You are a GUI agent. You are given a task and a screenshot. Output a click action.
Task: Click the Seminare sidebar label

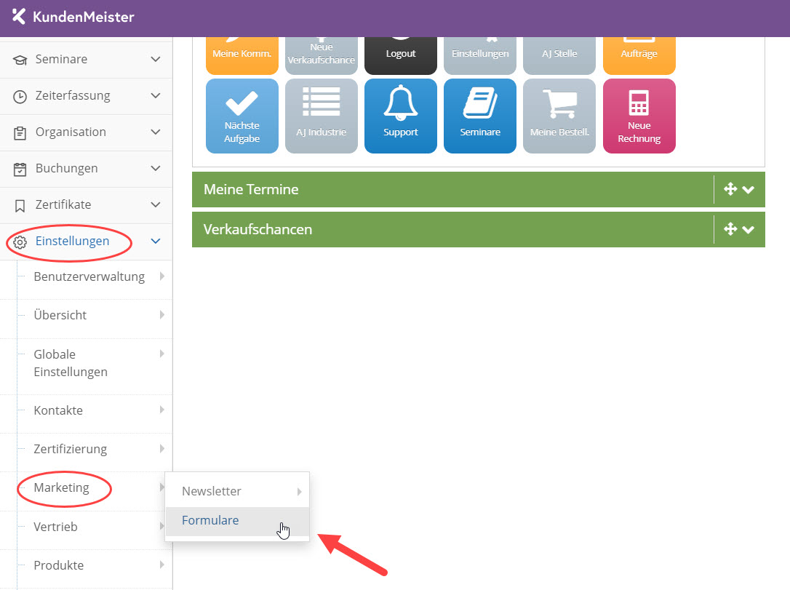tap(61, 59)
